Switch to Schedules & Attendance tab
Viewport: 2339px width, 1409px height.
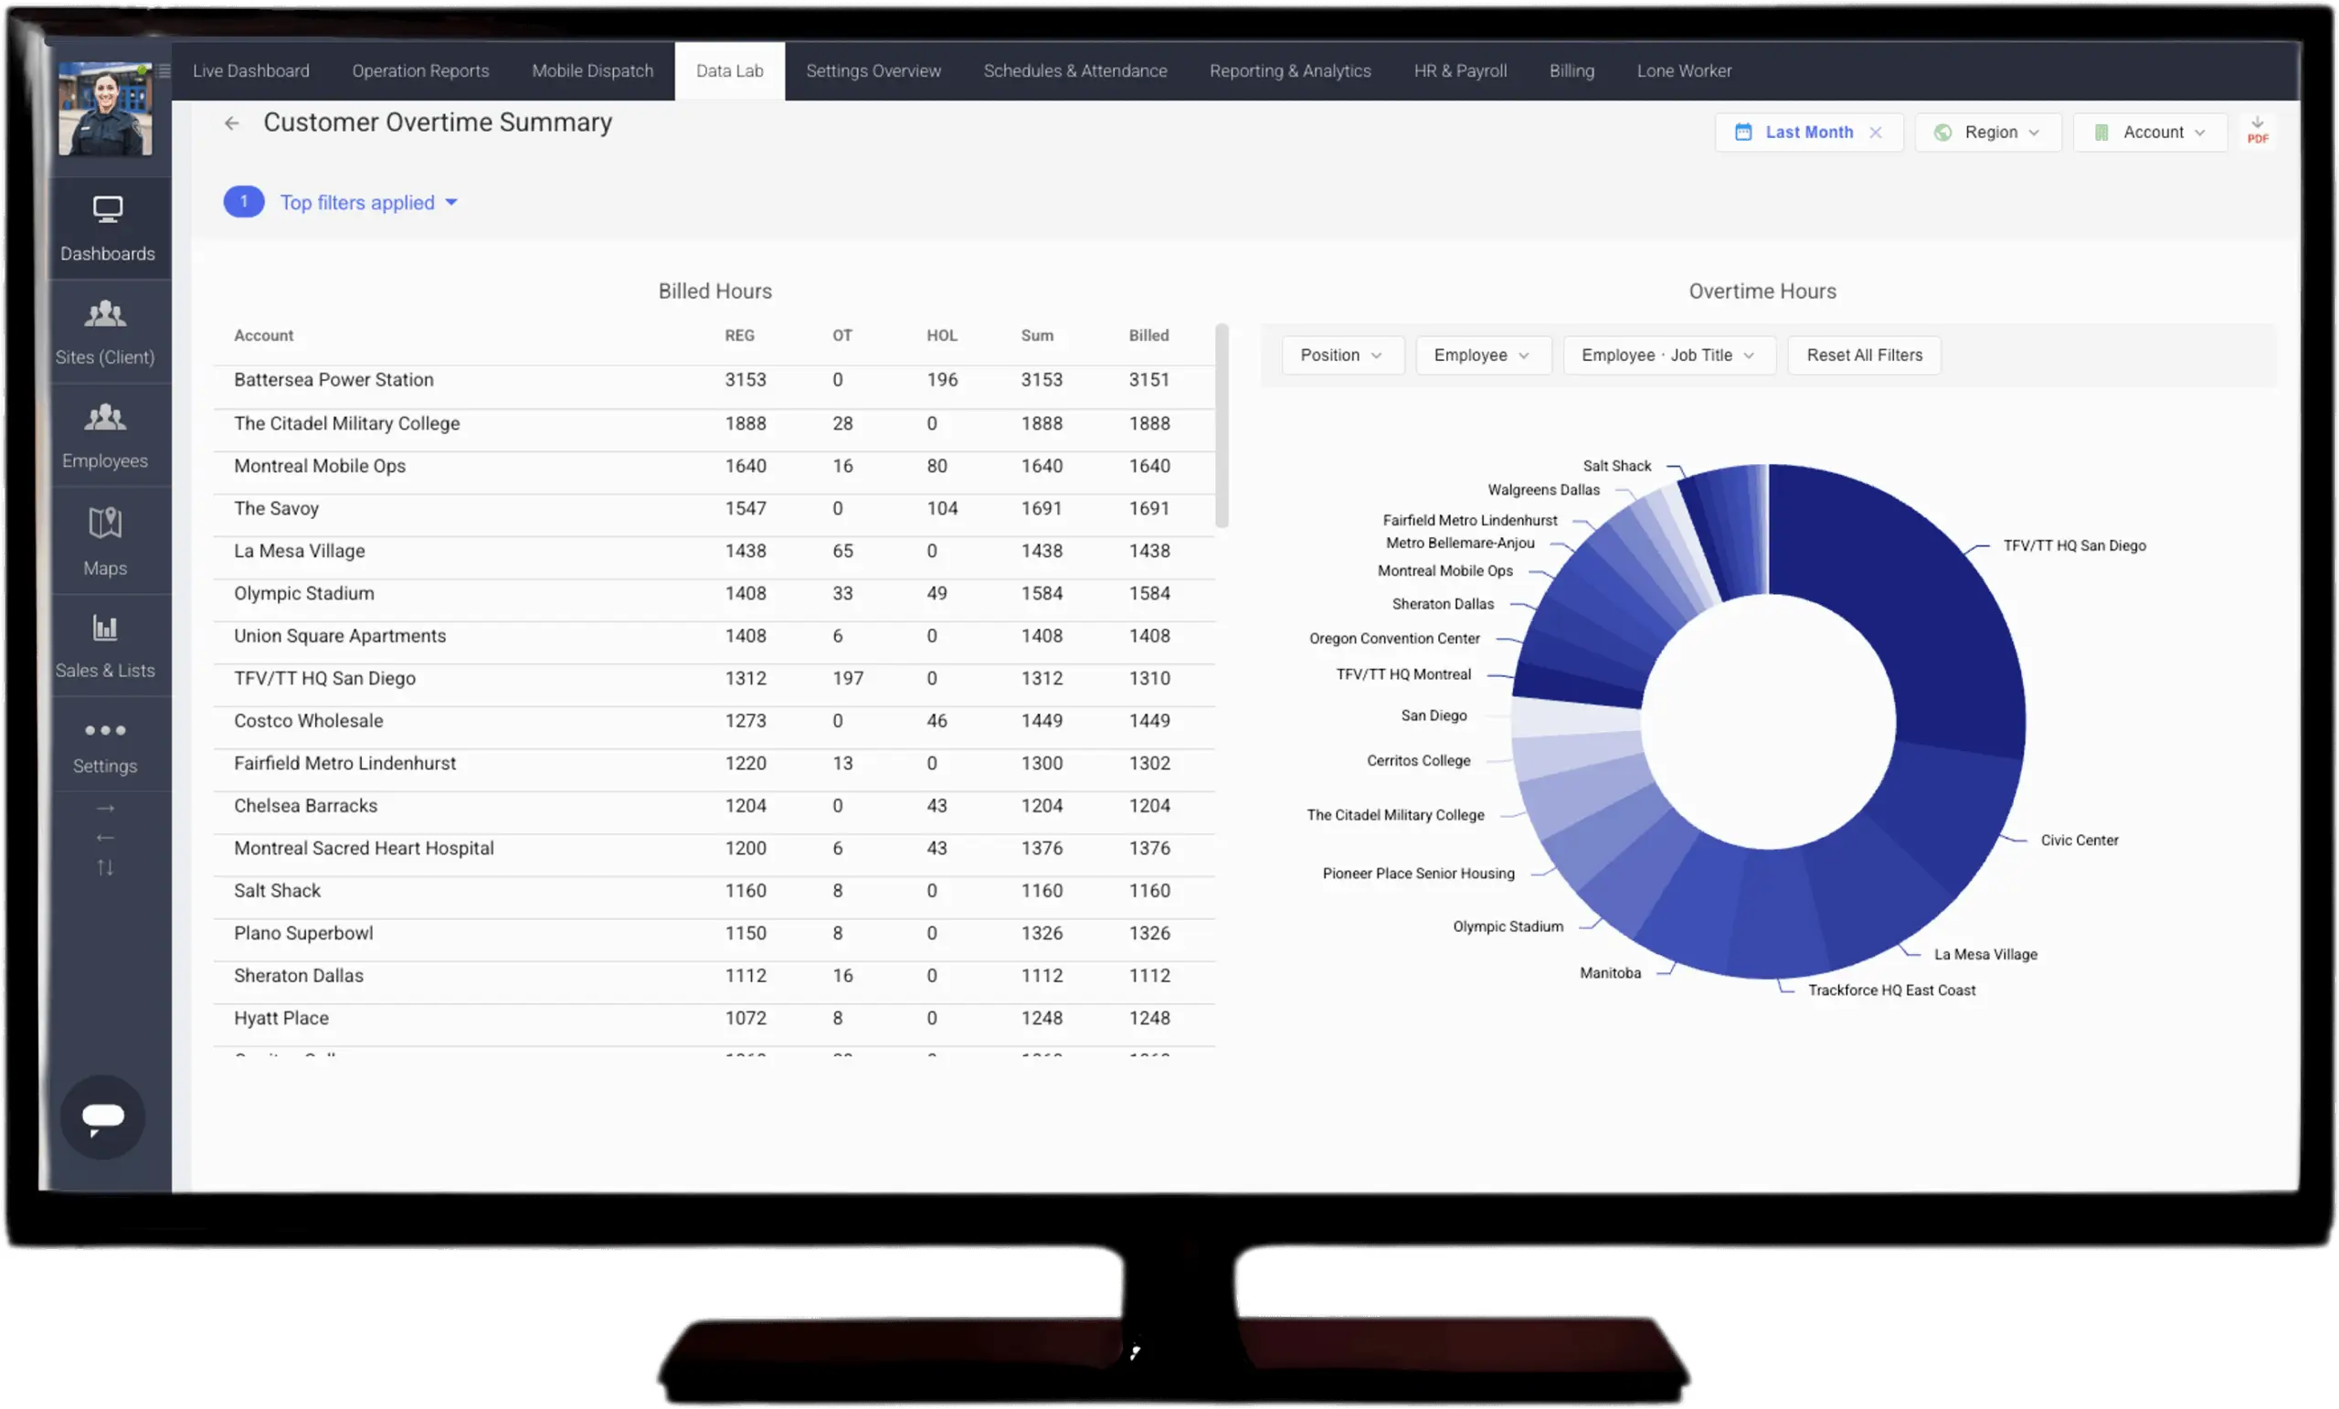tap(1074, 71)
